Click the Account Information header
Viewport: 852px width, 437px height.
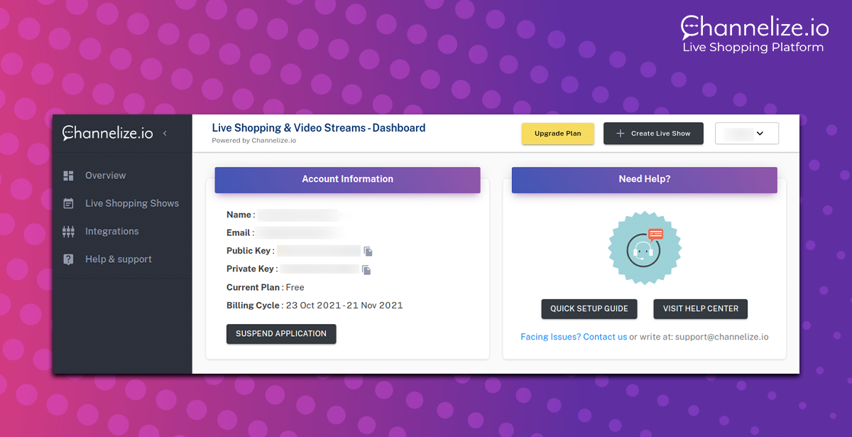click(348, 180)
